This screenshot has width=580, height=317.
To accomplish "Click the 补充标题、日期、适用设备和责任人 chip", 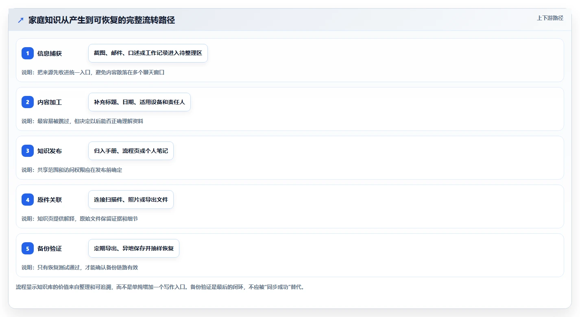I will click(x=140, y=102).
